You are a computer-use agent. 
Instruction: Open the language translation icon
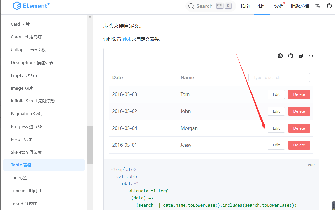tap(318, 6)
